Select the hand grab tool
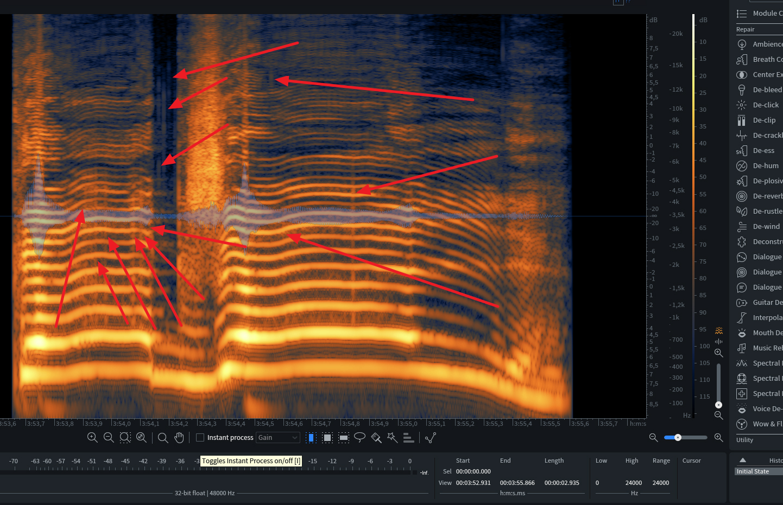The height and width of the screenshot is (505, 783). (x=179, y=438)
